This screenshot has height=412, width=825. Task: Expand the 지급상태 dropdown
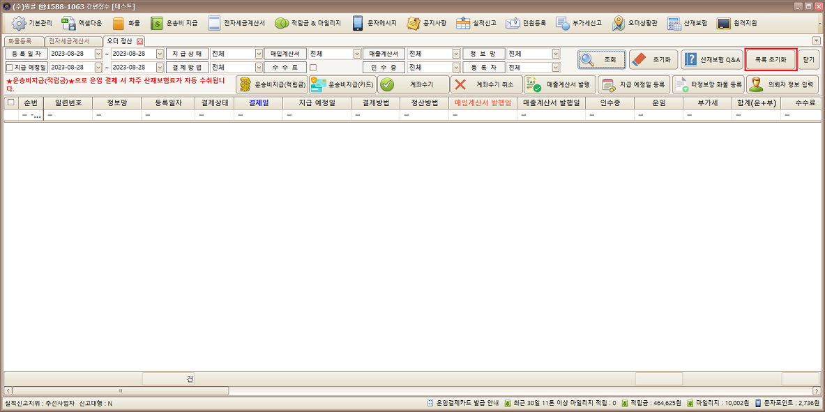click(x=259, y=54)
